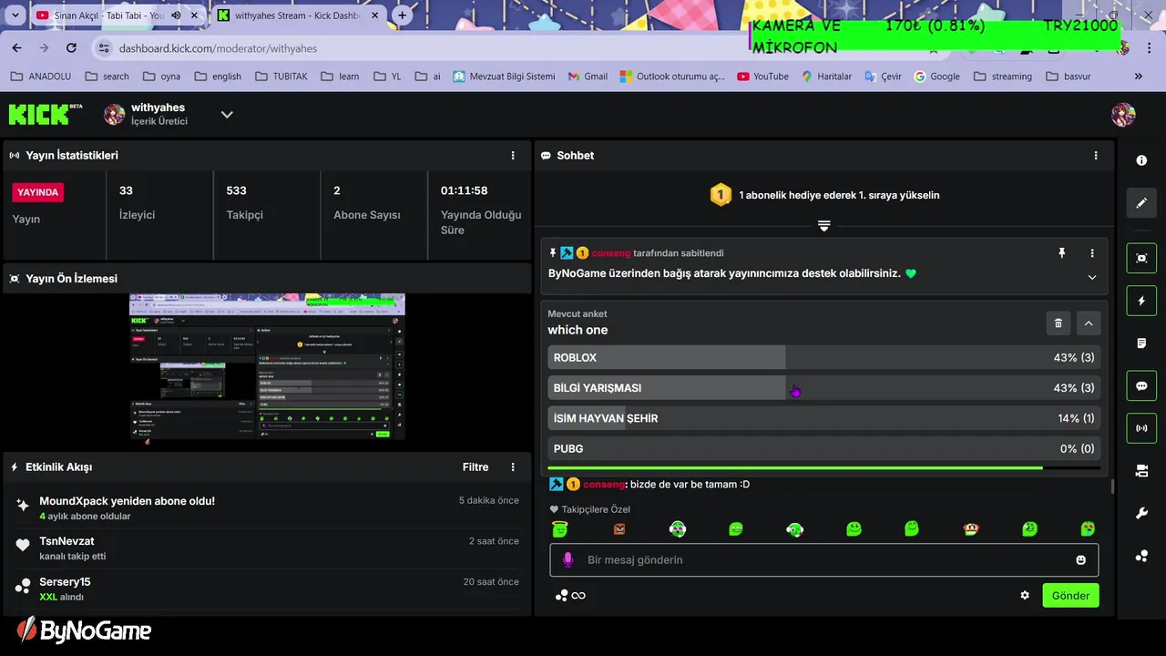Click the lightning bolt icon in sidebar

(1141, 301)
